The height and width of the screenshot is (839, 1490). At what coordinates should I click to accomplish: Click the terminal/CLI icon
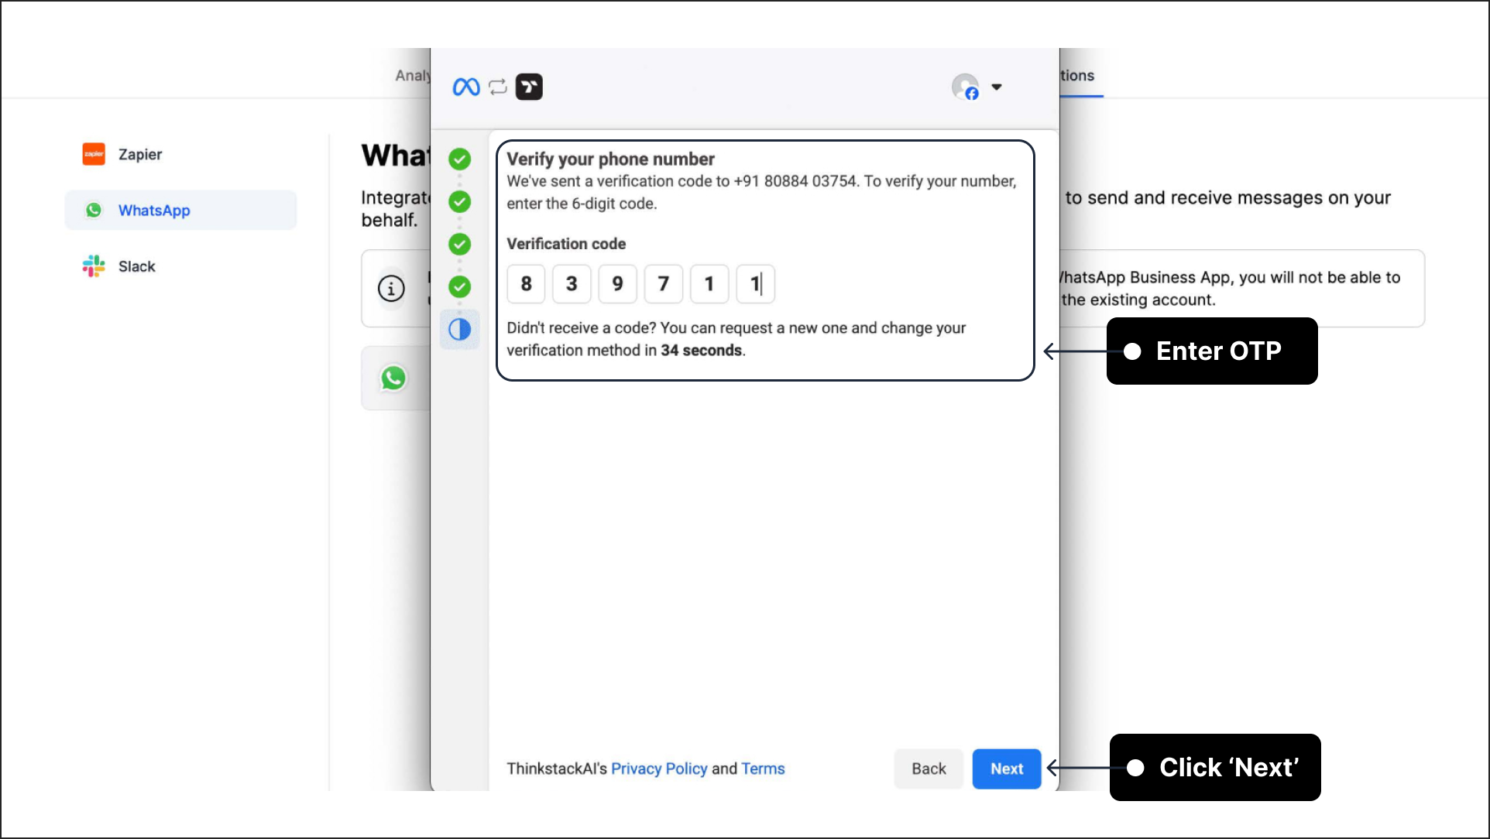pos(530,86)
